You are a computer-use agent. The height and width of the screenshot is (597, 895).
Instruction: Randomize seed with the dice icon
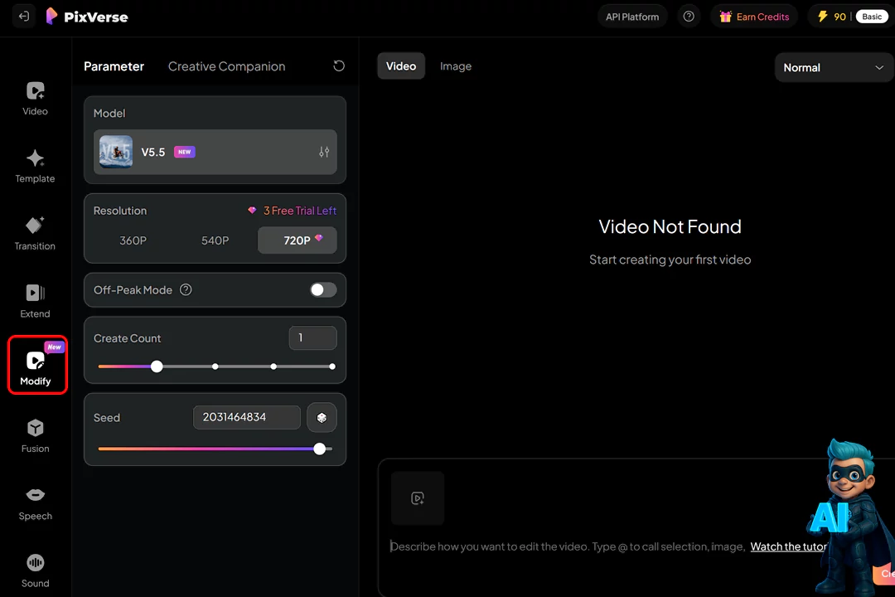[x=322, y=418]
